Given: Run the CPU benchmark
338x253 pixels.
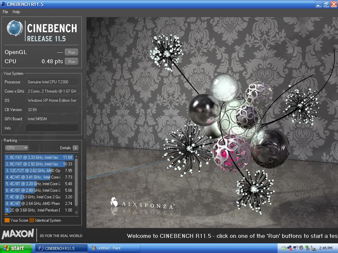Looking at the screenshot, I should [x=72, y=62].
